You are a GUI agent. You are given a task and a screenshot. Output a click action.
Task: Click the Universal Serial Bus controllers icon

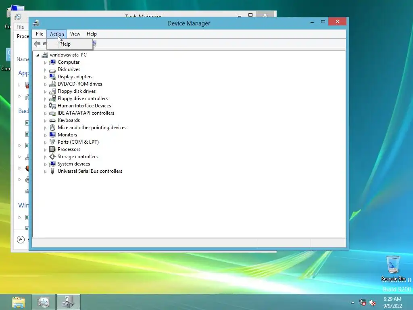click(52, 171)
